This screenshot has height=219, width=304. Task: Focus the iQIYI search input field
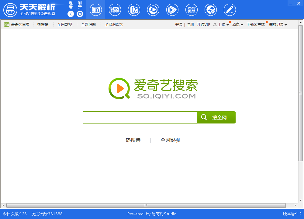(x=140, y=117)
